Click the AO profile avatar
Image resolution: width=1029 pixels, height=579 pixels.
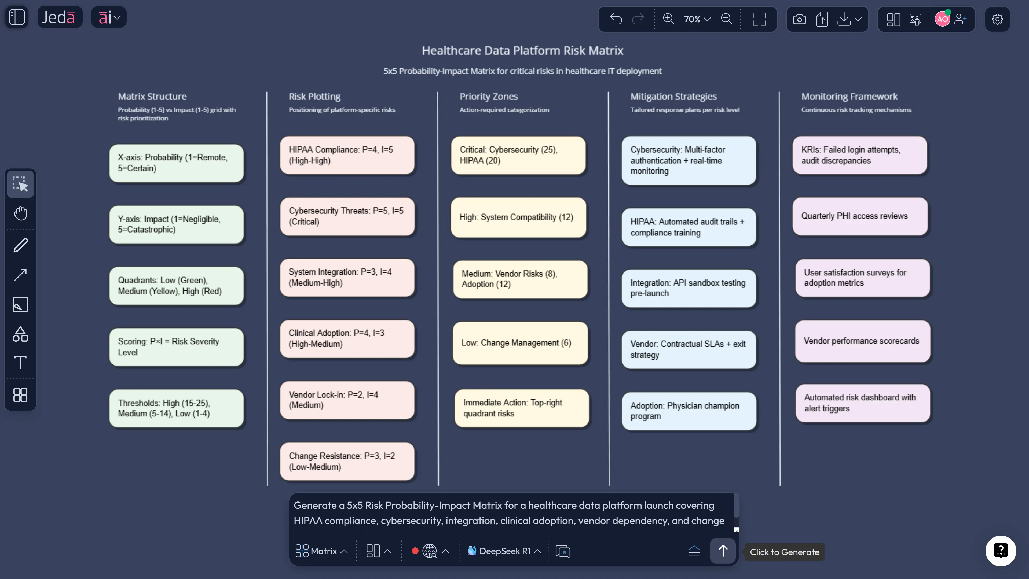click(x=942, y=19)
